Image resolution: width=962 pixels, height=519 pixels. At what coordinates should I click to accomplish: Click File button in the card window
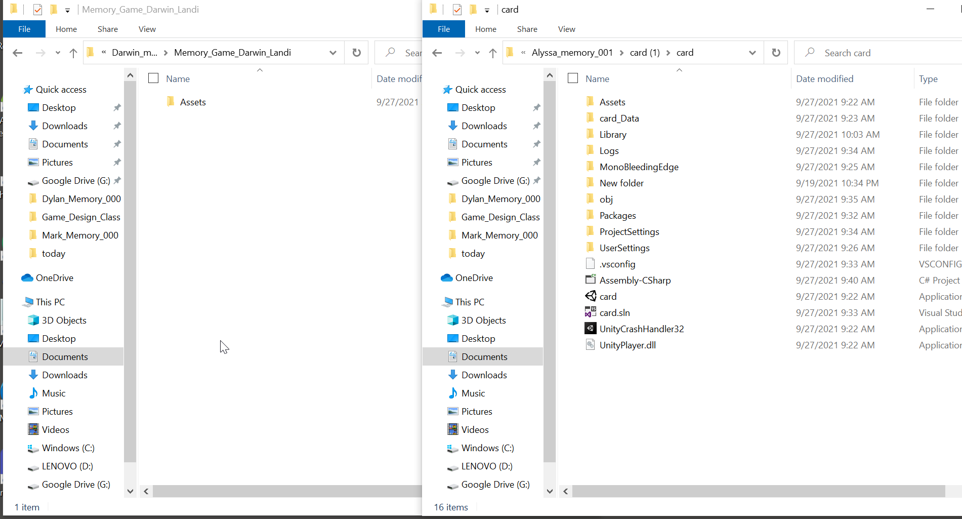click(443, 29)
